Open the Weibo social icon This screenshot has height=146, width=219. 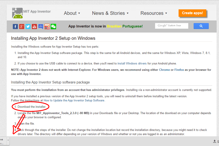point(47,26)
